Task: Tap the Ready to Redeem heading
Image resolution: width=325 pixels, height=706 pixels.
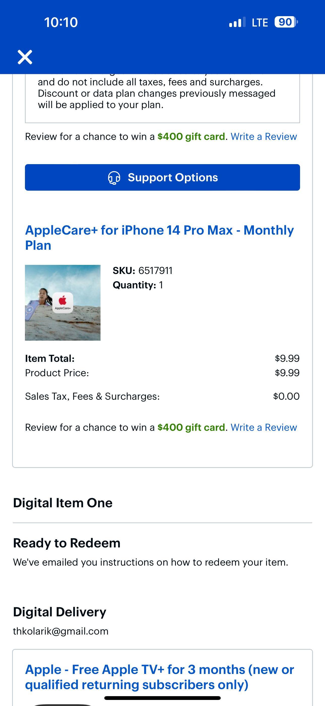Action: pyautogui.click(x=67, y=543)
